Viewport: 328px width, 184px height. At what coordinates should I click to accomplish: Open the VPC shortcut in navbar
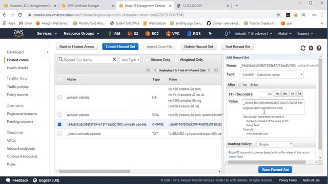coord(173,34)
